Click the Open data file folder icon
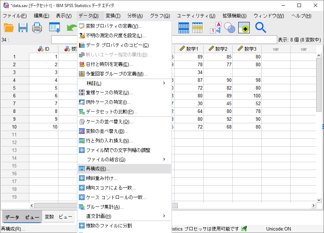This screenshot has height=233, width=324. [9, 28]
